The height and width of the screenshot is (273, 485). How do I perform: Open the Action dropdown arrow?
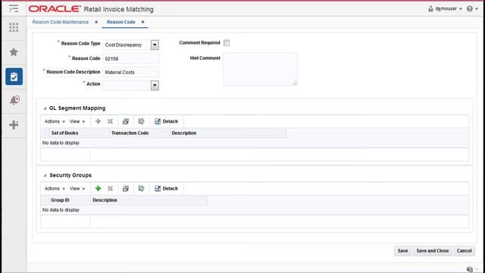tap(155, 86)
